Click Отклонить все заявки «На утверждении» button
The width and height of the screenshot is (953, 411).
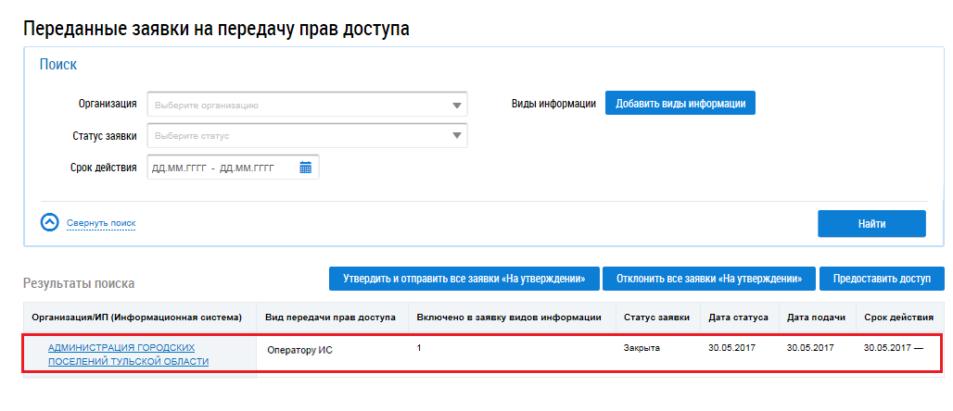click(x=708, y=278)
